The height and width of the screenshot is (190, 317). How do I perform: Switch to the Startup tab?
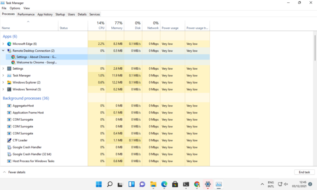click(60, 14)
